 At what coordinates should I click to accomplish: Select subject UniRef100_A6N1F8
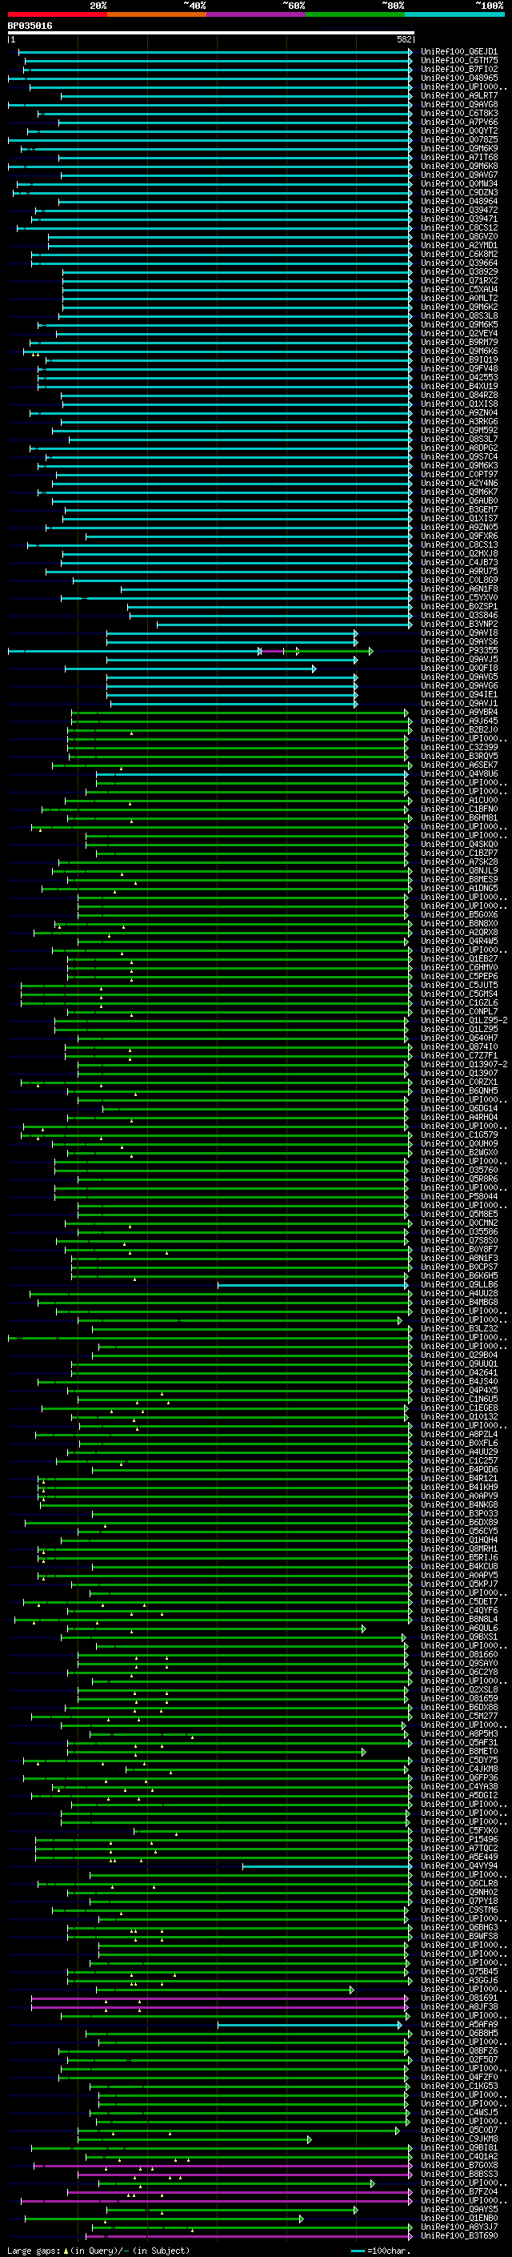[x=459, y=588]
